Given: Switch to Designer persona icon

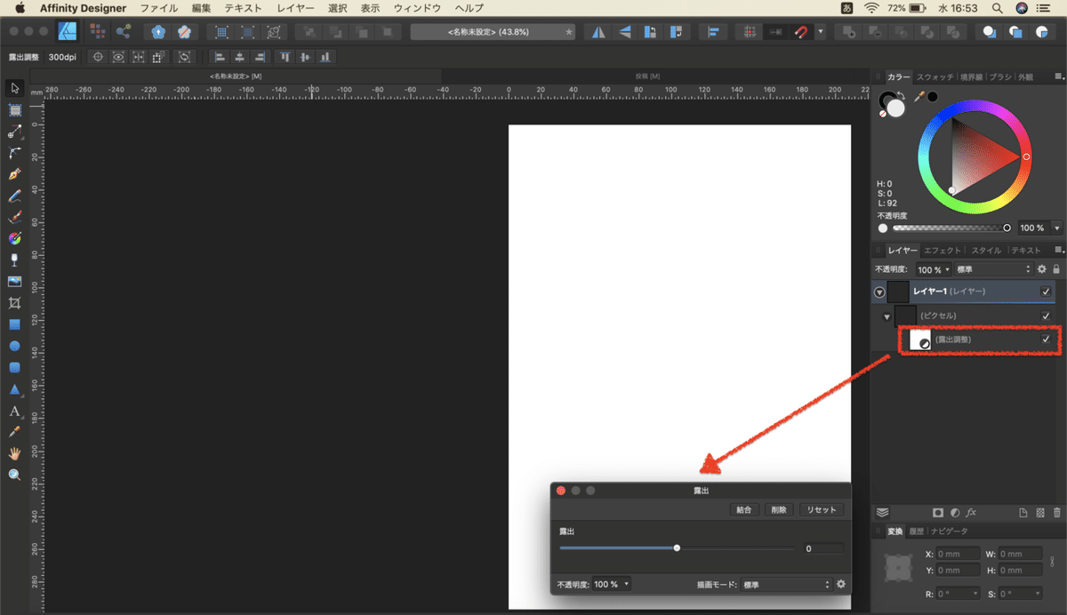Looking at the screenshot, I should [67, 31].
